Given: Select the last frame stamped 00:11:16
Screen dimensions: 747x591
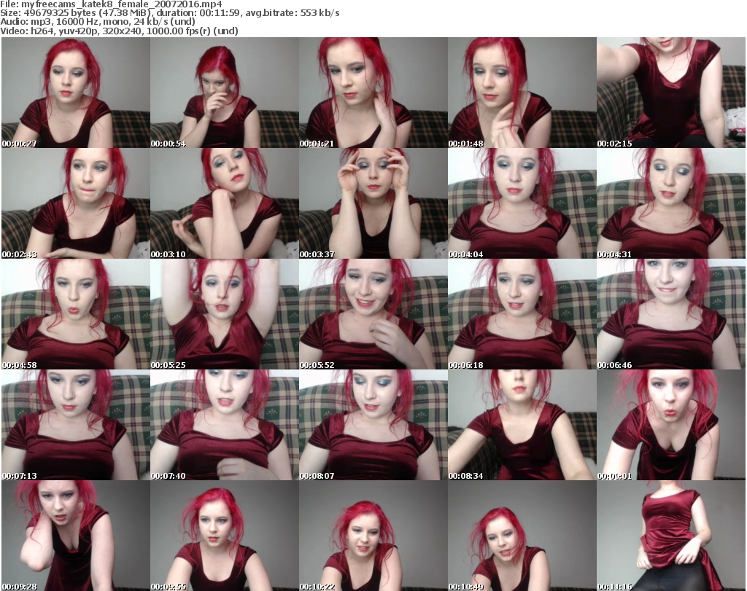Looking at the screenshot, I should [x=671, y=536].
